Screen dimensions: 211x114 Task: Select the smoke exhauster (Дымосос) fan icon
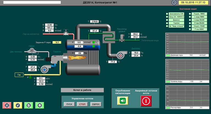point(120,55)
